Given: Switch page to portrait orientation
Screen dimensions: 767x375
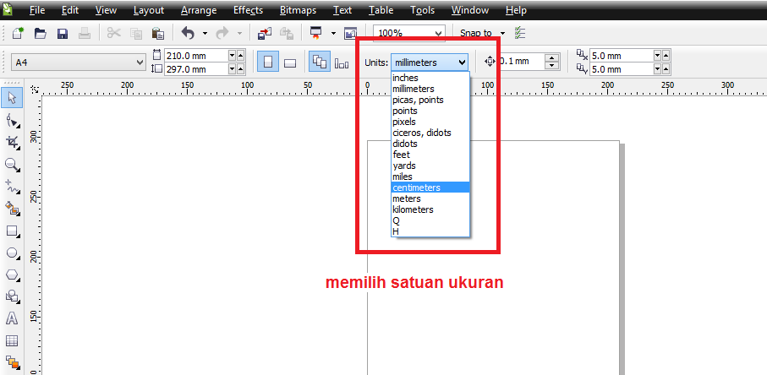Looking at the screenshot, I should [x=268, y=62].
